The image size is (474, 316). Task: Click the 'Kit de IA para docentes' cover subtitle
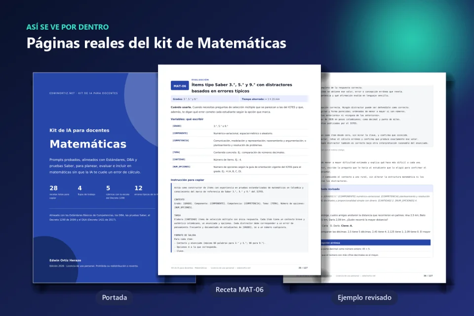coord(79,130)
